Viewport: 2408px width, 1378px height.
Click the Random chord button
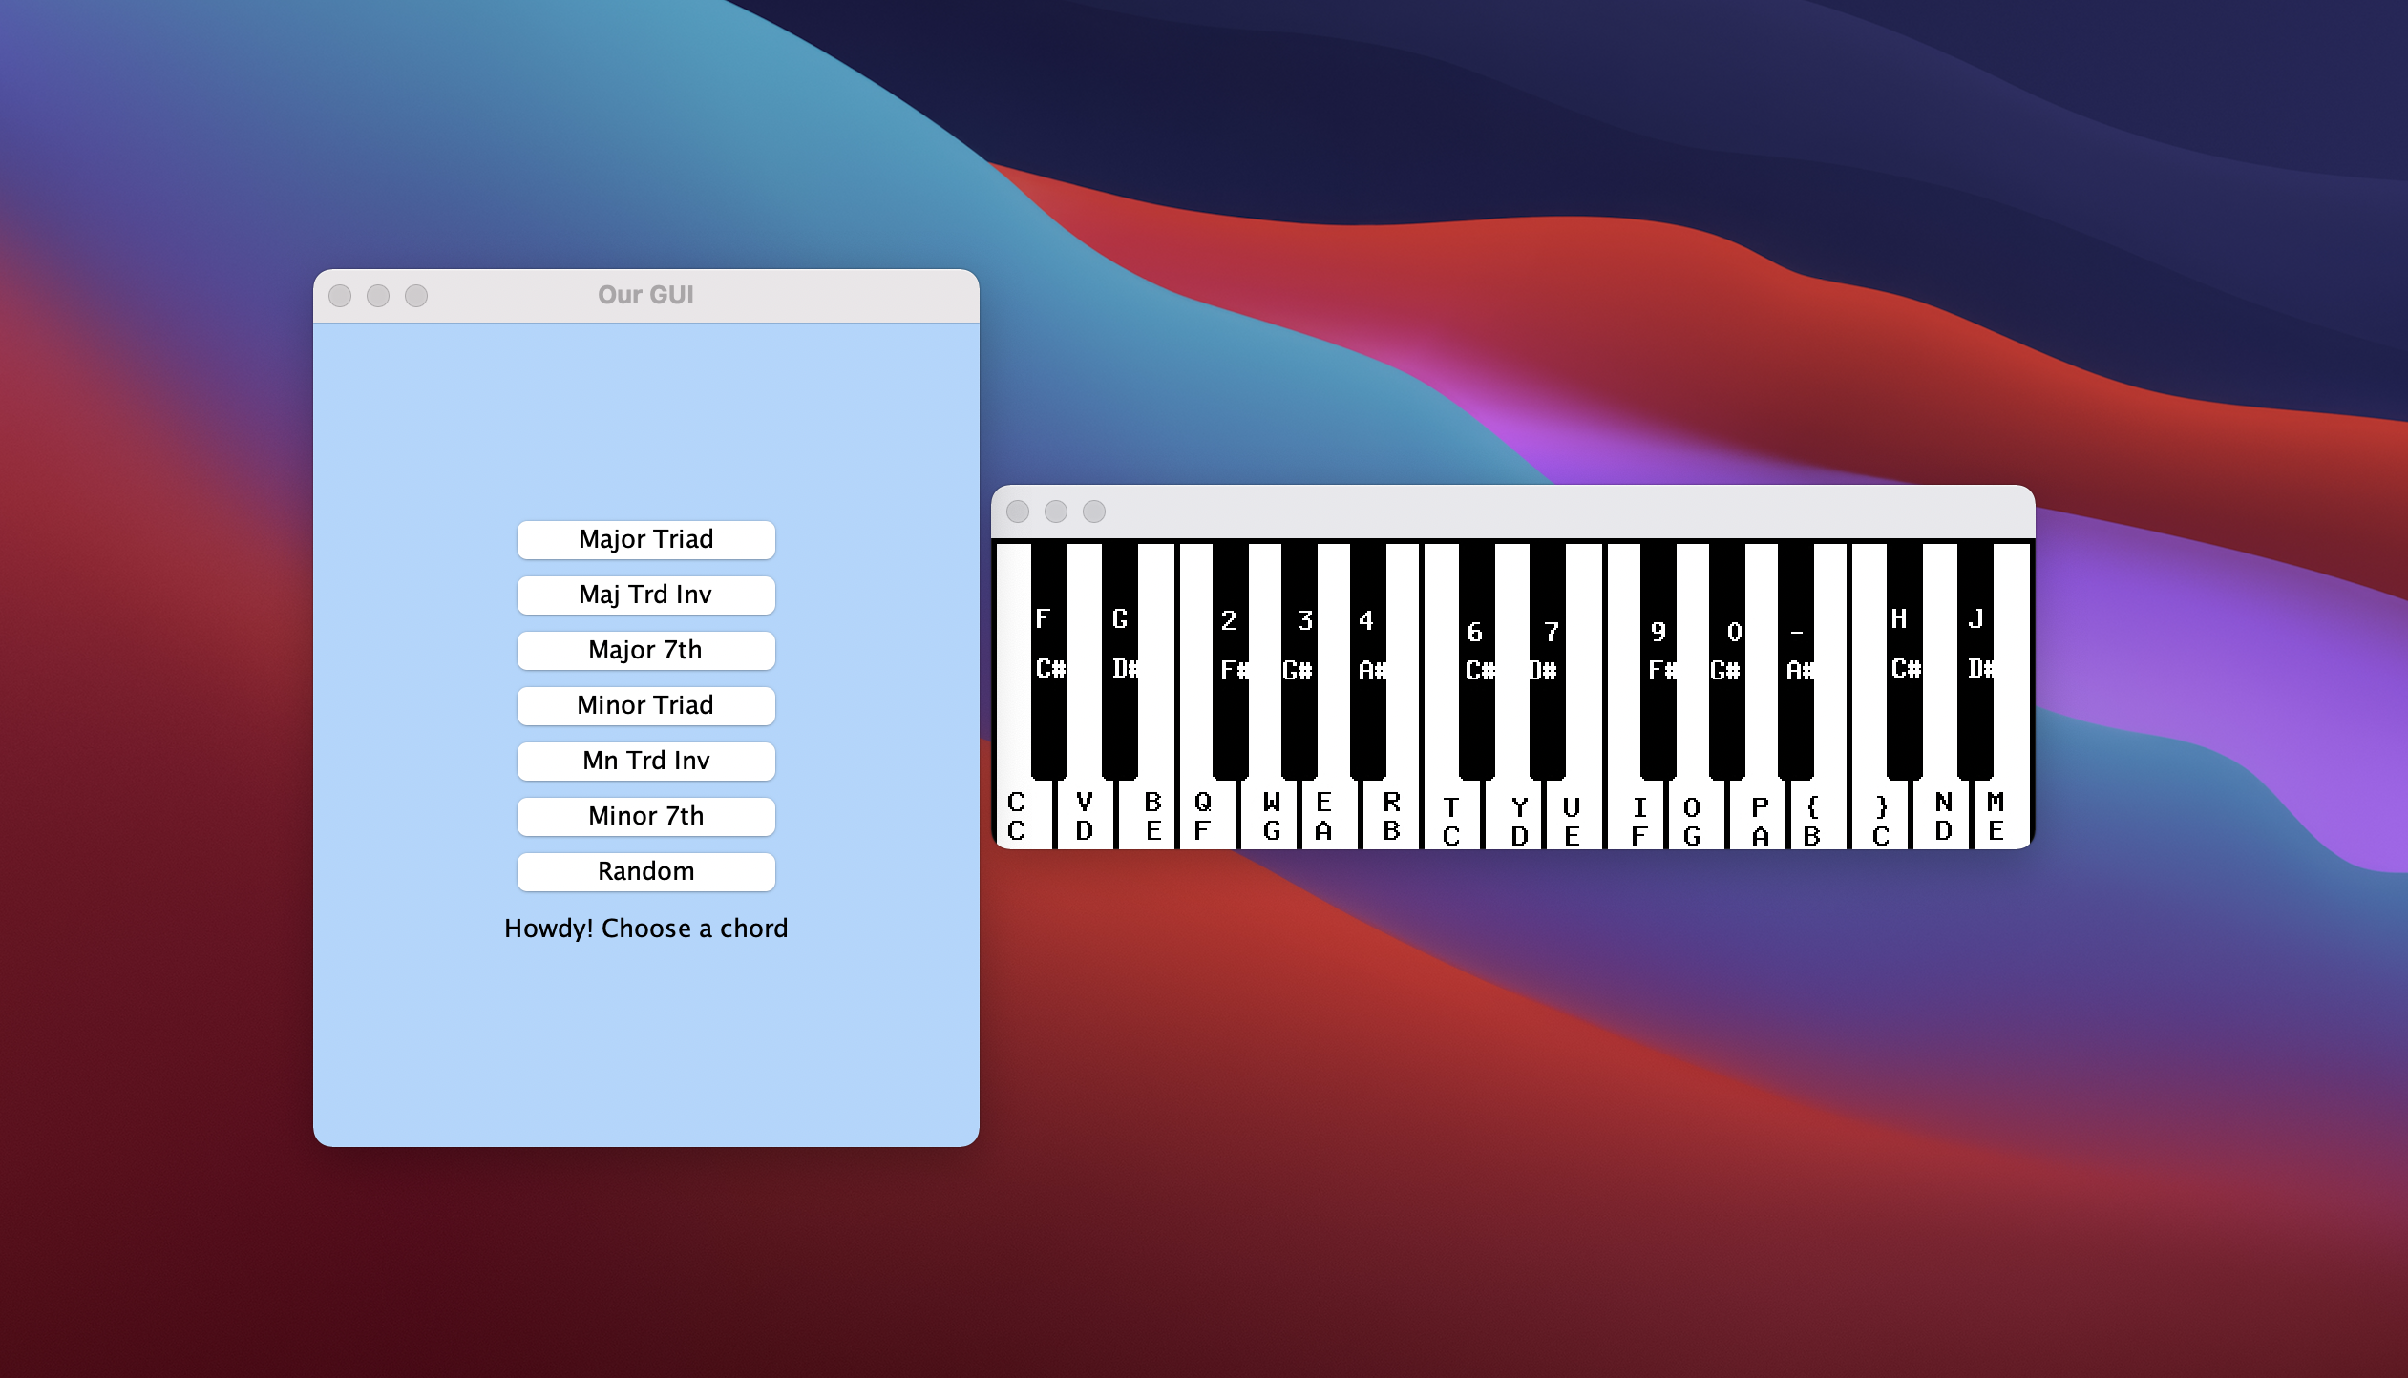tap(645, 871)
